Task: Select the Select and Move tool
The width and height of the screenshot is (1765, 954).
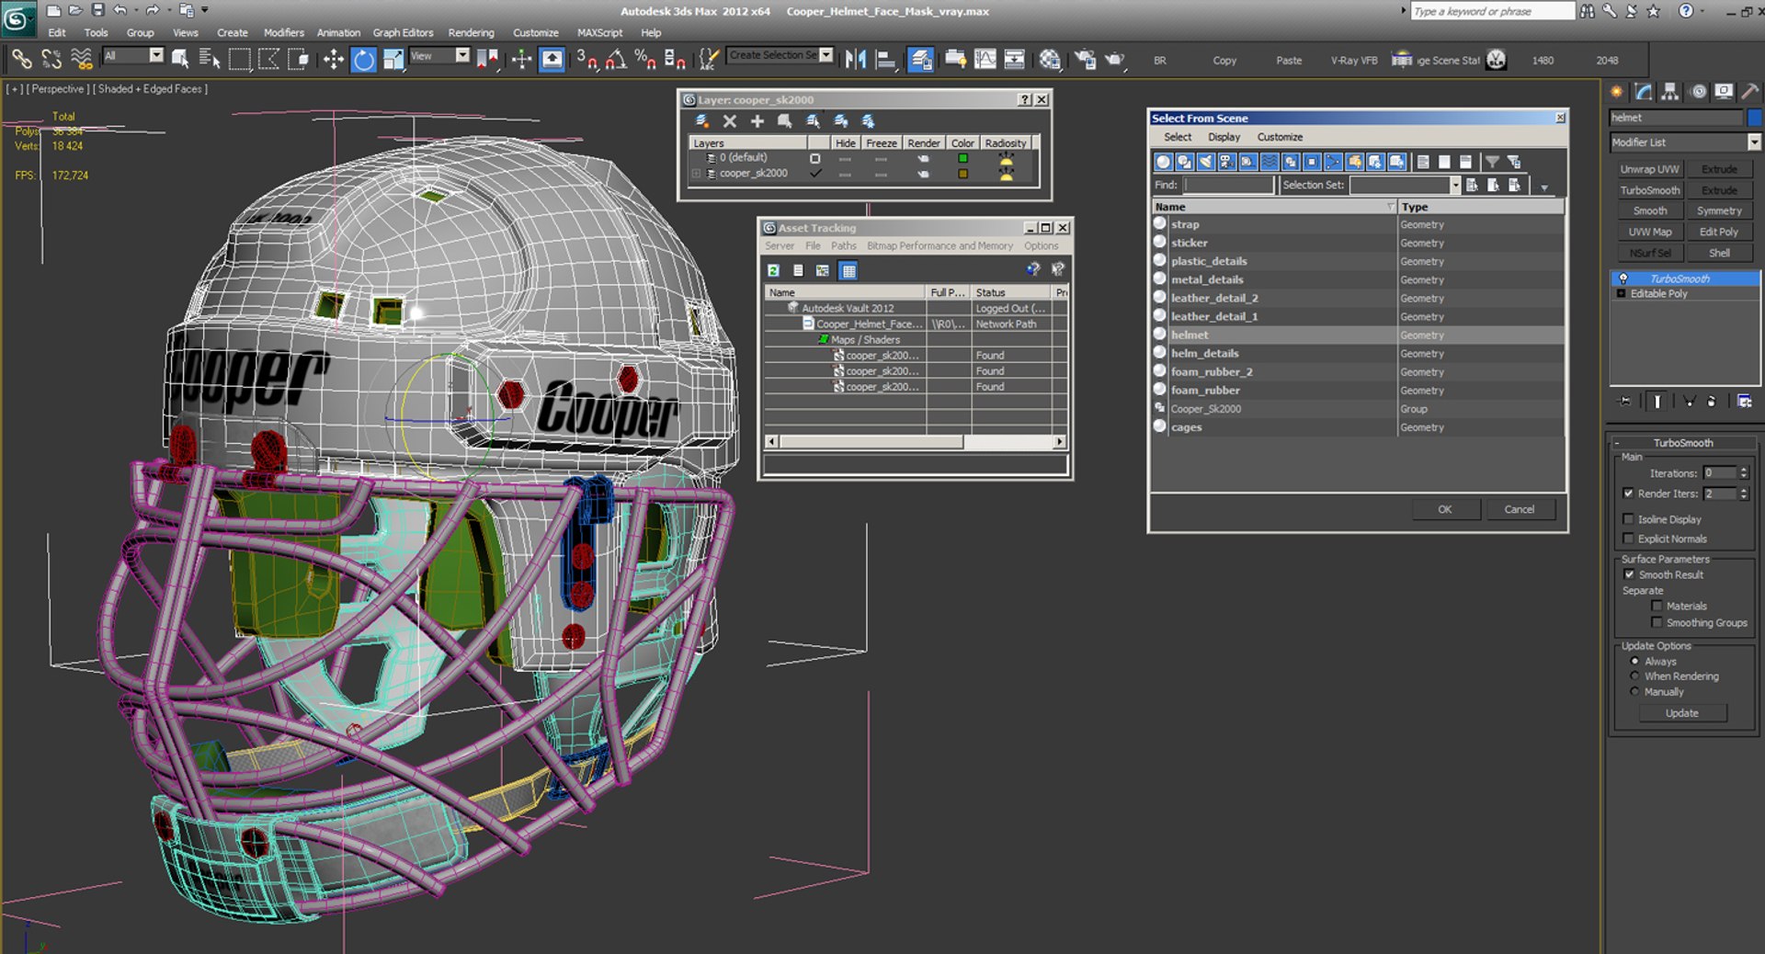Action: click(x=333, y=60)
